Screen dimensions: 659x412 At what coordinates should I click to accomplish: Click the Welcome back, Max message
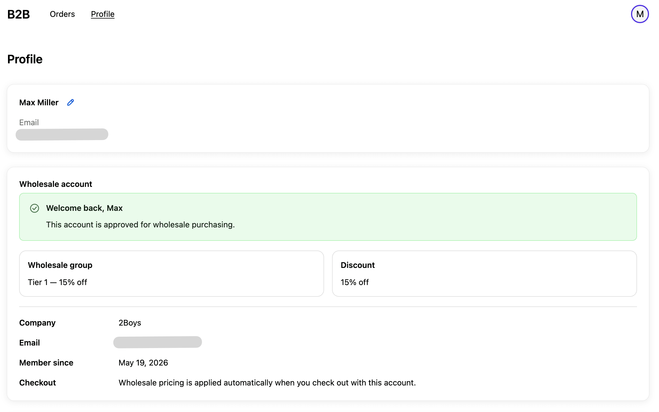point(85,208)
